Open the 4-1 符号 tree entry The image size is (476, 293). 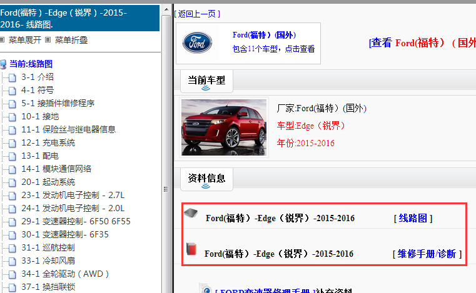pos(38,90)
